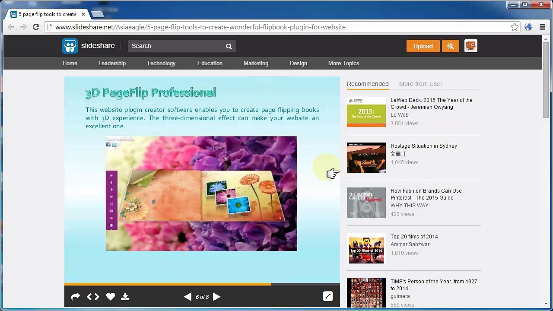Click the Hostage Situation in Sydney thumbnail
Image resolution: width=553 pixels, height=311 pixels.
click(x=366, y=158)
